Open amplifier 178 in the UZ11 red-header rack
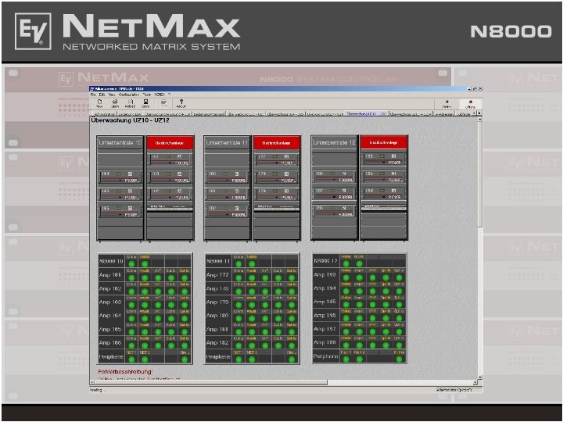Viewport: 563px width, 422px height. point(277,194)
